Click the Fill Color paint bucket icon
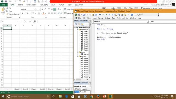This screenshot has height=99, width=176. pyautogui.click(x=39, y=13)
